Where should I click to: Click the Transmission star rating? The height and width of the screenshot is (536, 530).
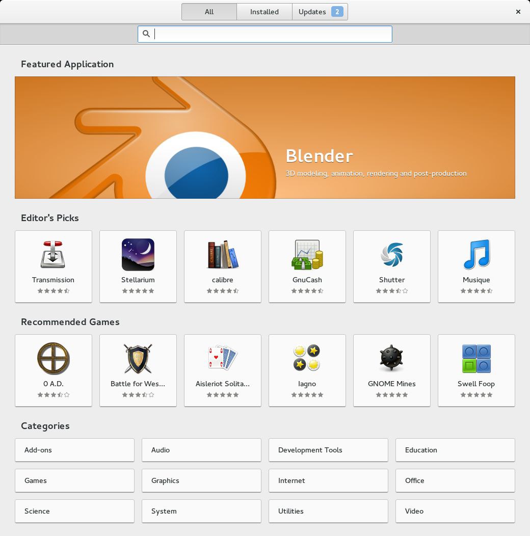coord(53,291)
